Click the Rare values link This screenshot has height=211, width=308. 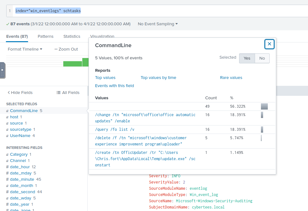click(231, 77)
